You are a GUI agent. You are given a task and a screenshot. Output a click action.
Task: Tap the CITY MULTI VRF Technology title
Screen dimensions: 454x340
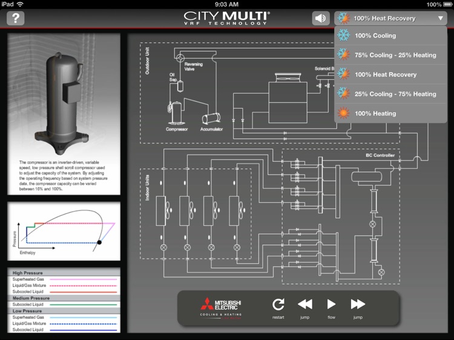coord(227,18)
